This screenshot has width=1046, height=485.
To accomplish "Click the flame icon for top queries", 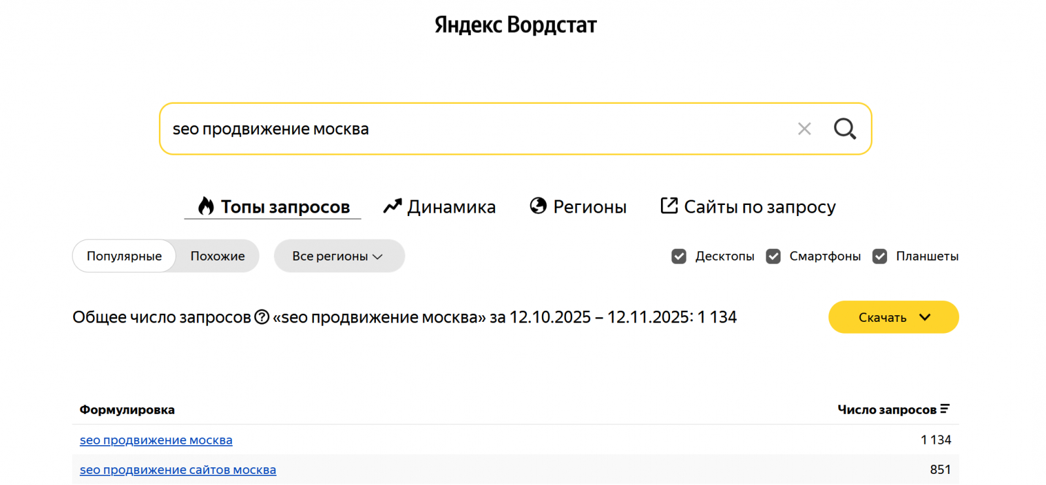I will (206, 206).
